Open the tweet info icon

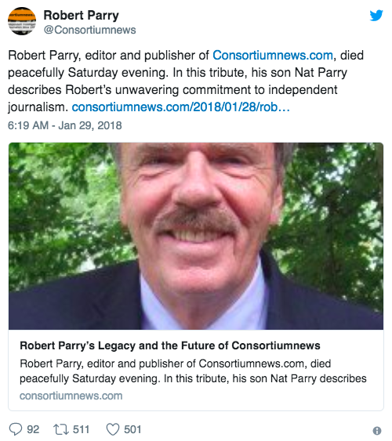(377, 431)
